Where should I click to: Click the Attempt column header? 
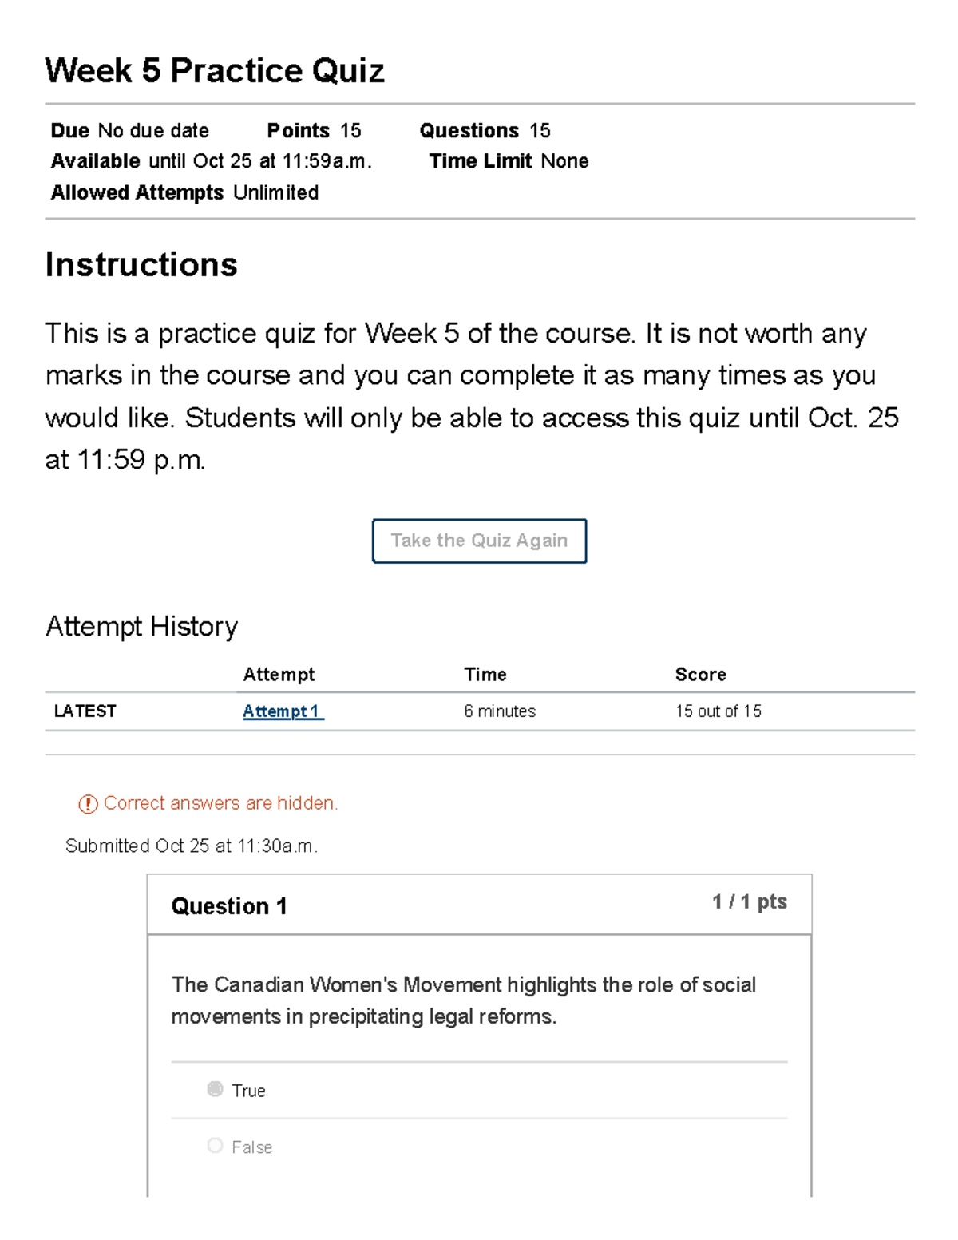(279, 674)
